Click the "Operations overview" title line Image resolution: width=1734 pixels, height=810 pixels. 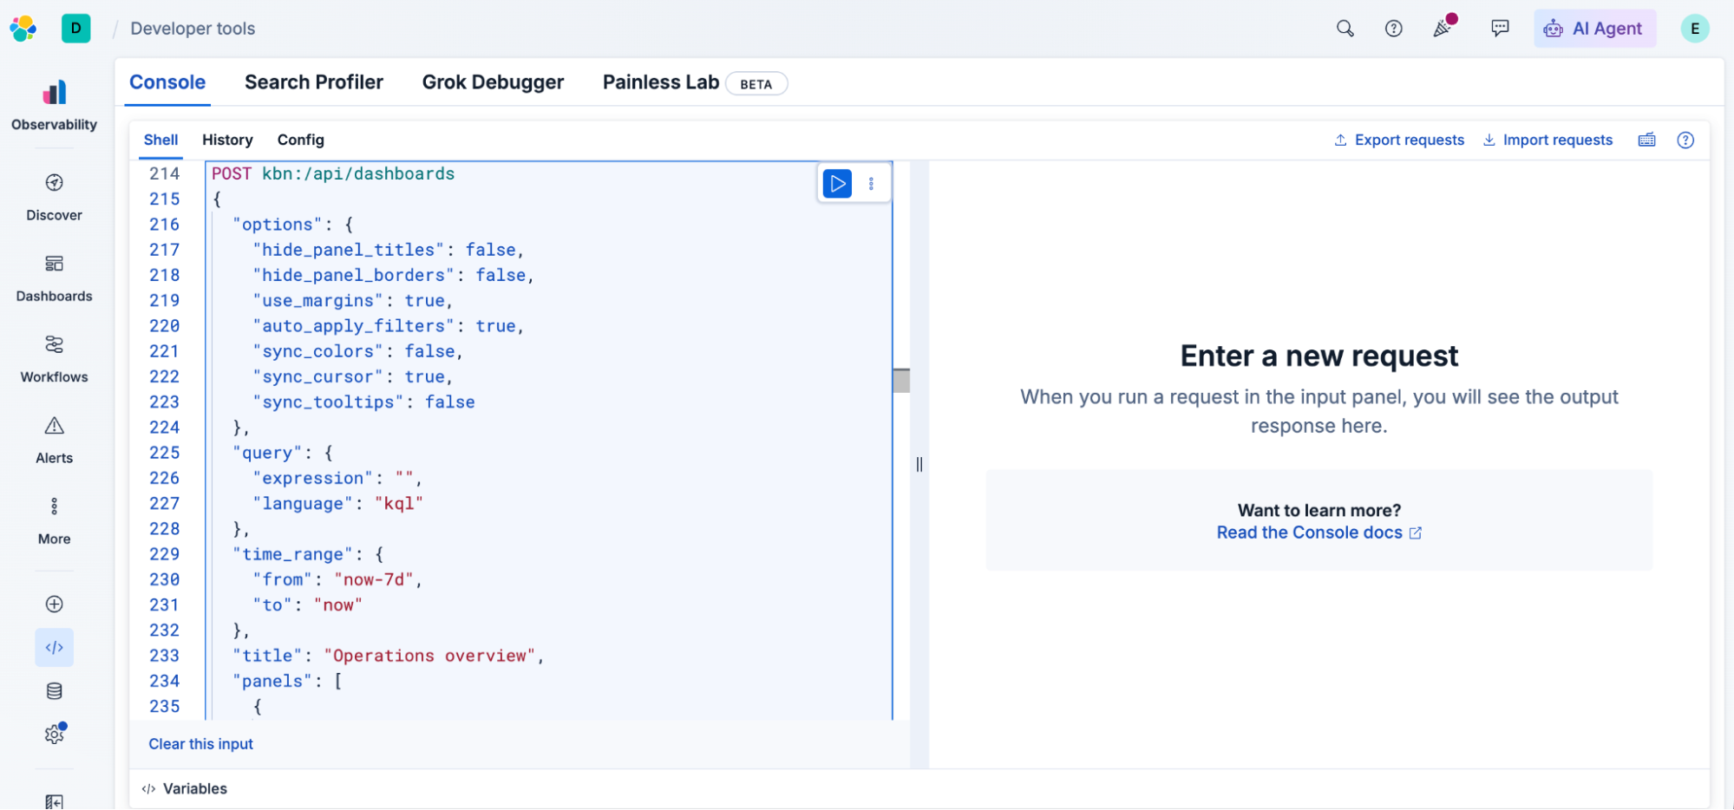(x=388, y=656)
